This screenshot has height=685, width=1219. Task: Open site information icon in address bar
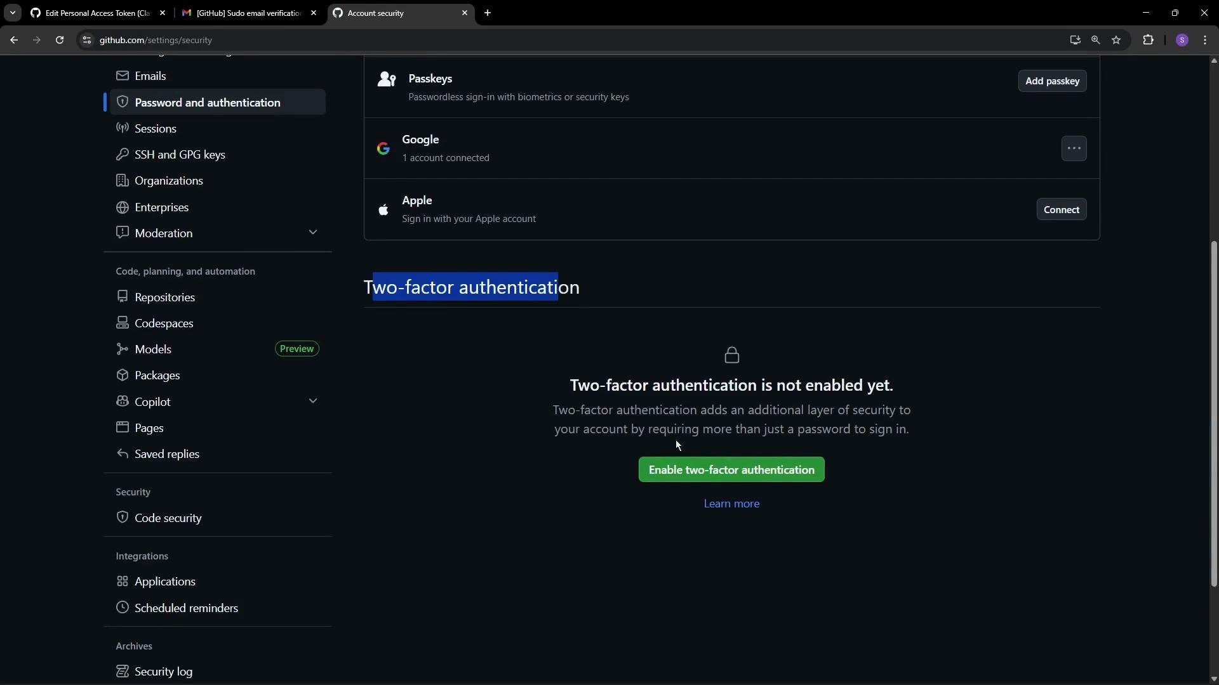click(x=87, y=40)
